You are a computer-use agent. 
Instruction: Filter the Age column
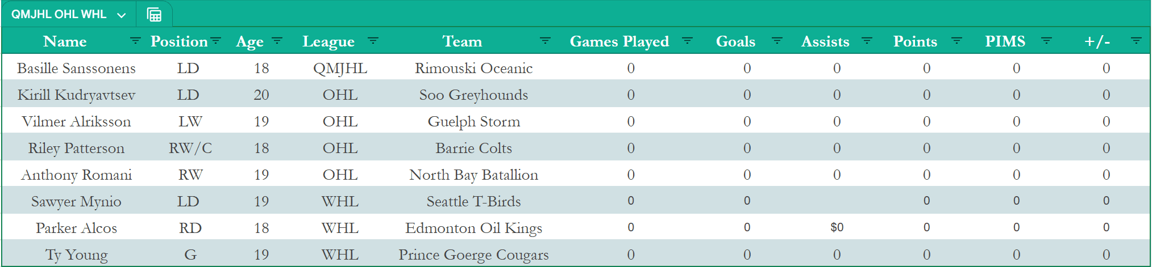(x=277, y=41)
